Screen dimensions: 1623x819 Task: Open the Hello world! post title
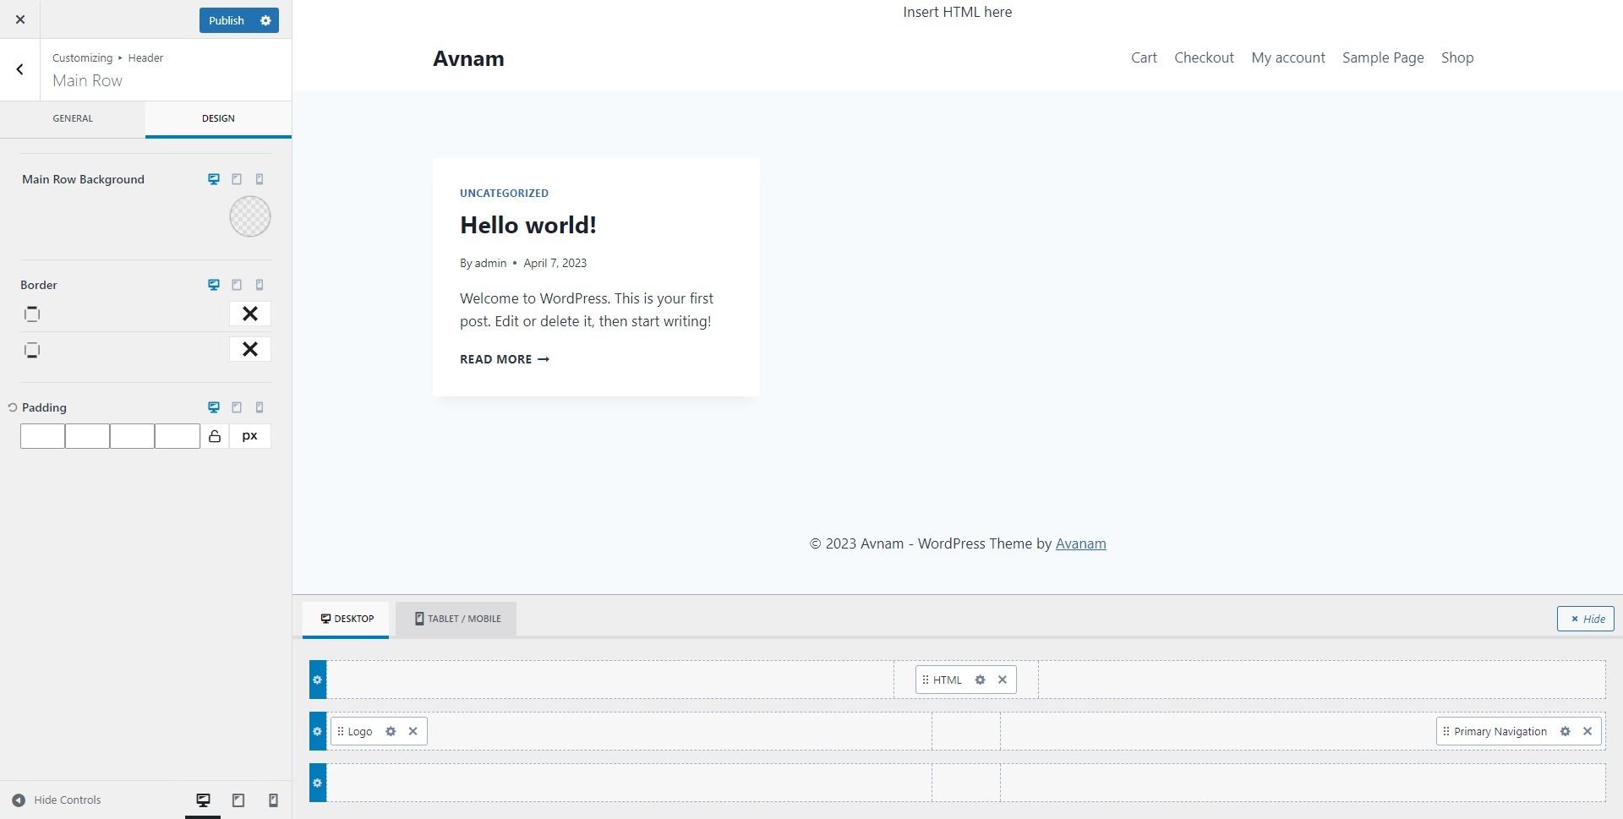tap(528, 225)
